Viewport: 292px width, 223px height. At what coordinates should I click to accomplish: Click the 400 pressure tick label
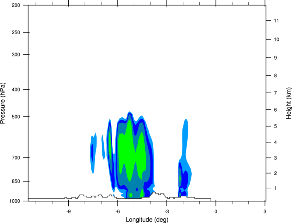[x=16, y=90]
